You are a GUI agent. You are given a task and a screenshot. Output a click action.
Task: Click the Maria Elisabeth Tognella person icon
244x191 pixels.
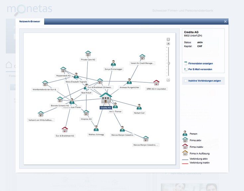click(x=76, y=76)
